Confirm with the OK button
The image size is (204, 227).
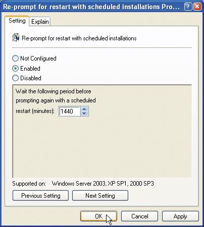(x=98, y=216)
